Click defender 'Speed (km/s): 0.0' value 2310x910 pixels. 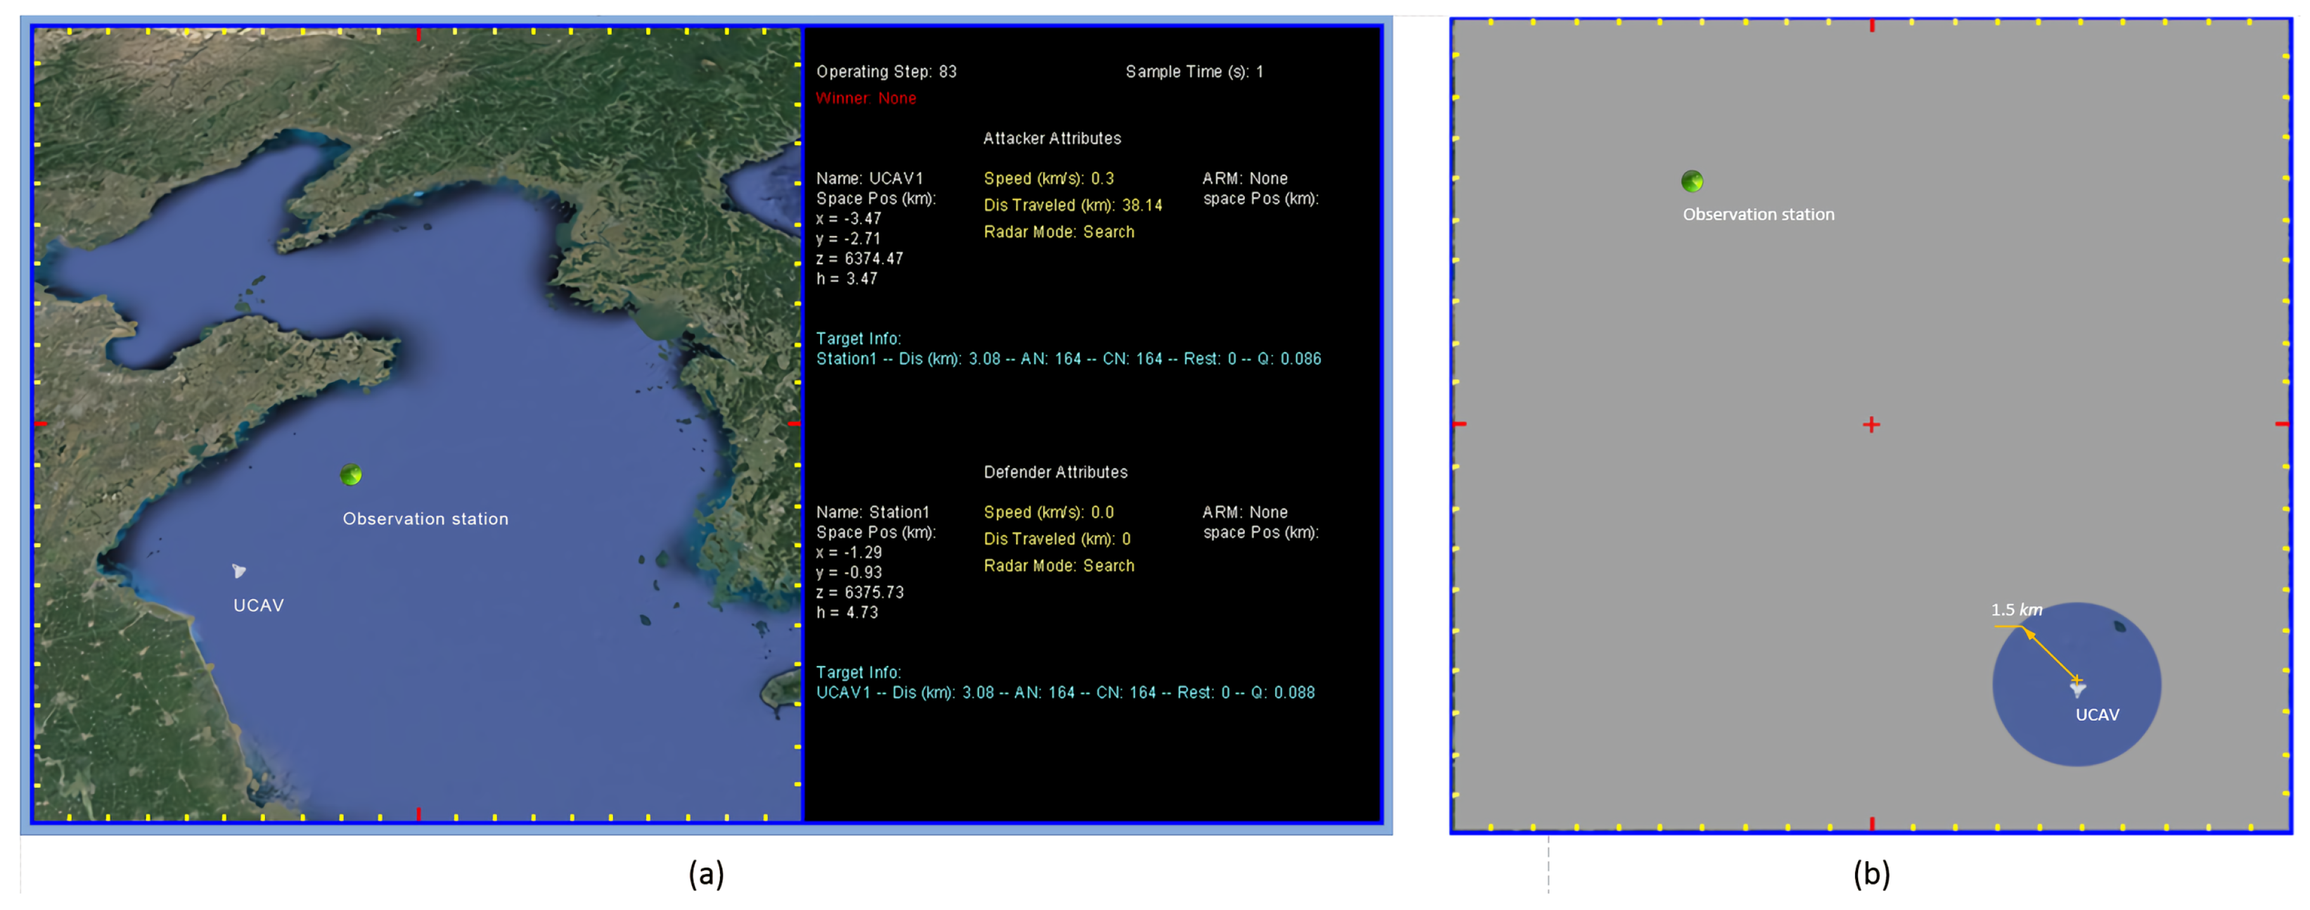[x=1048, y=512]
